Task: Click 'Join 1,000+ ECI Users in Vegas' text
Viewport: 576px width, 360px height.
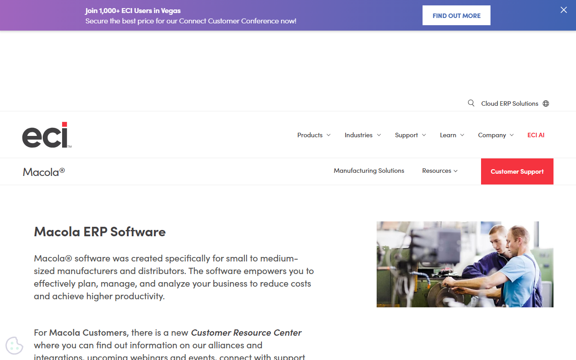Action: [x=133, y=11]
